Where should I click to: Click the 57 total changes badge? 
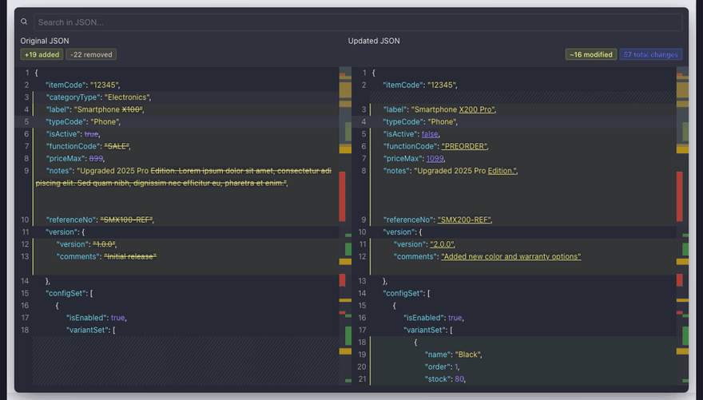pyautogui.click(x=650, y=54)
